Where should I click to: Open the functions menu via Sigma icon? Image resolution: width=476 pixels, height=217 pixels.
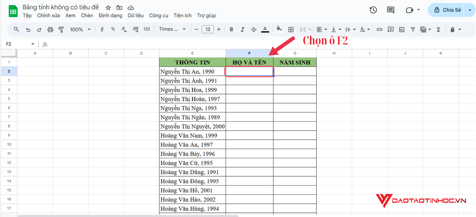click(x=439, y=29)
